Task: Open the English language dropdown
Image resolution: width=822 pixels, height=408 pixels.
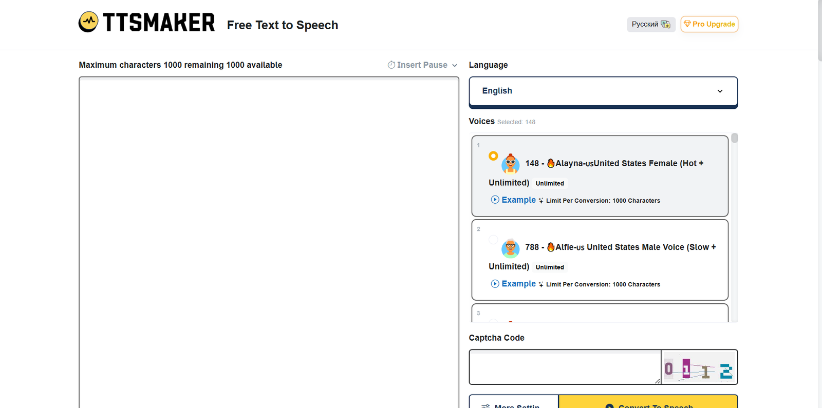Action: point(603,91)
